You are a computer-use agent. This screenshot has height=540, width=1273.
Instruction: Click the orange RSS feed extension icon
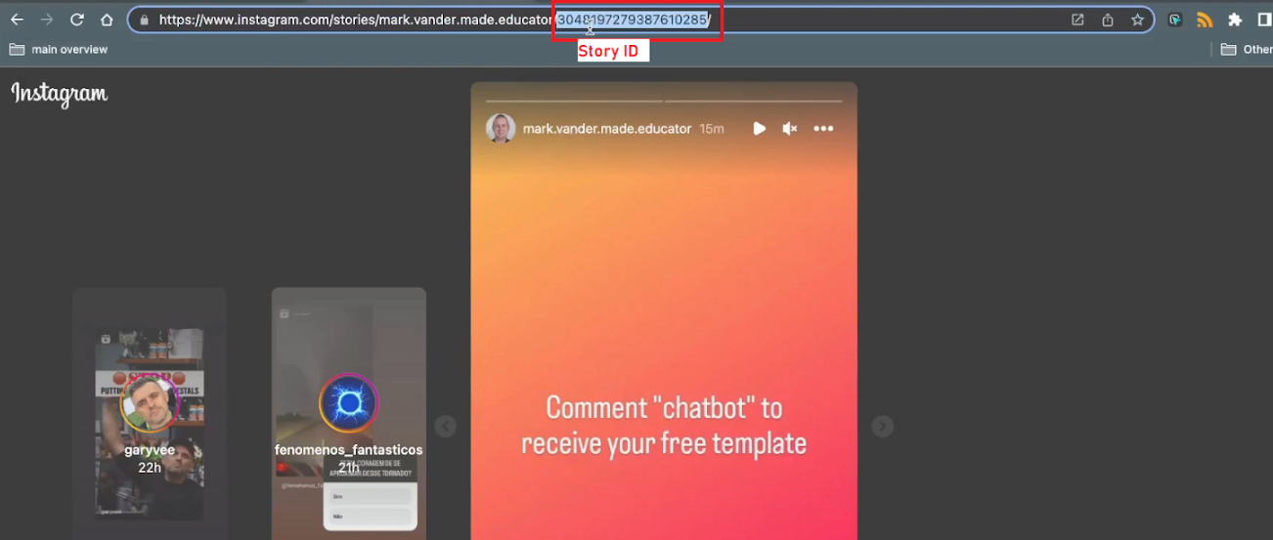point(1205,20)
